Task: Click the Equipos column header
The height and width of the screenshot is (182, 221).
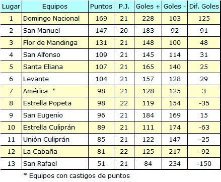Action: (55, 7)
